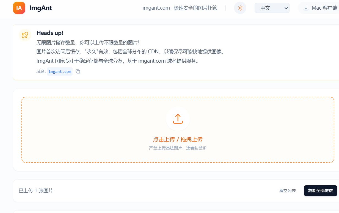The height and width of the screenshot is (213, 339).
Task: Click the header tagline imgant.com · 极速安全的图片托管
Action: [x=180, y=8]
